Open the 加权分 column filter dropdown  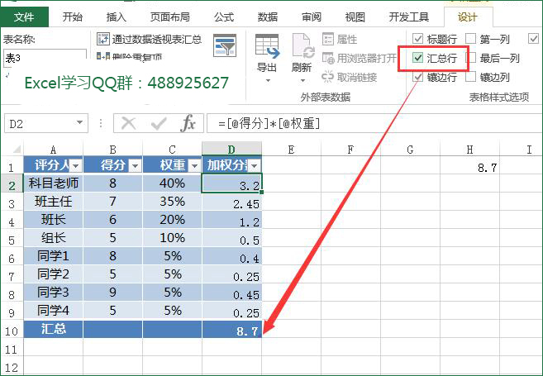(x=255, y=166)
